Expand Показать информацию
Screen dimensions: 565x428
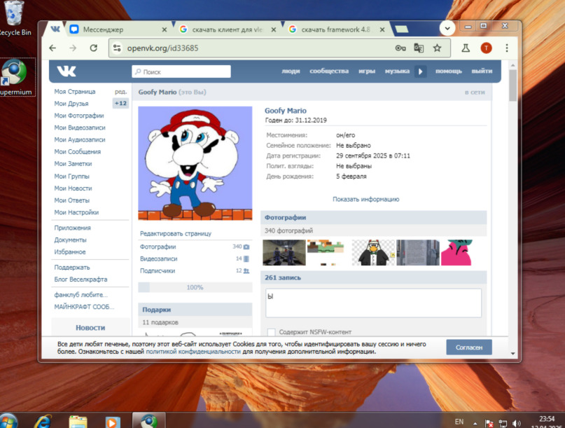point(365,199)
